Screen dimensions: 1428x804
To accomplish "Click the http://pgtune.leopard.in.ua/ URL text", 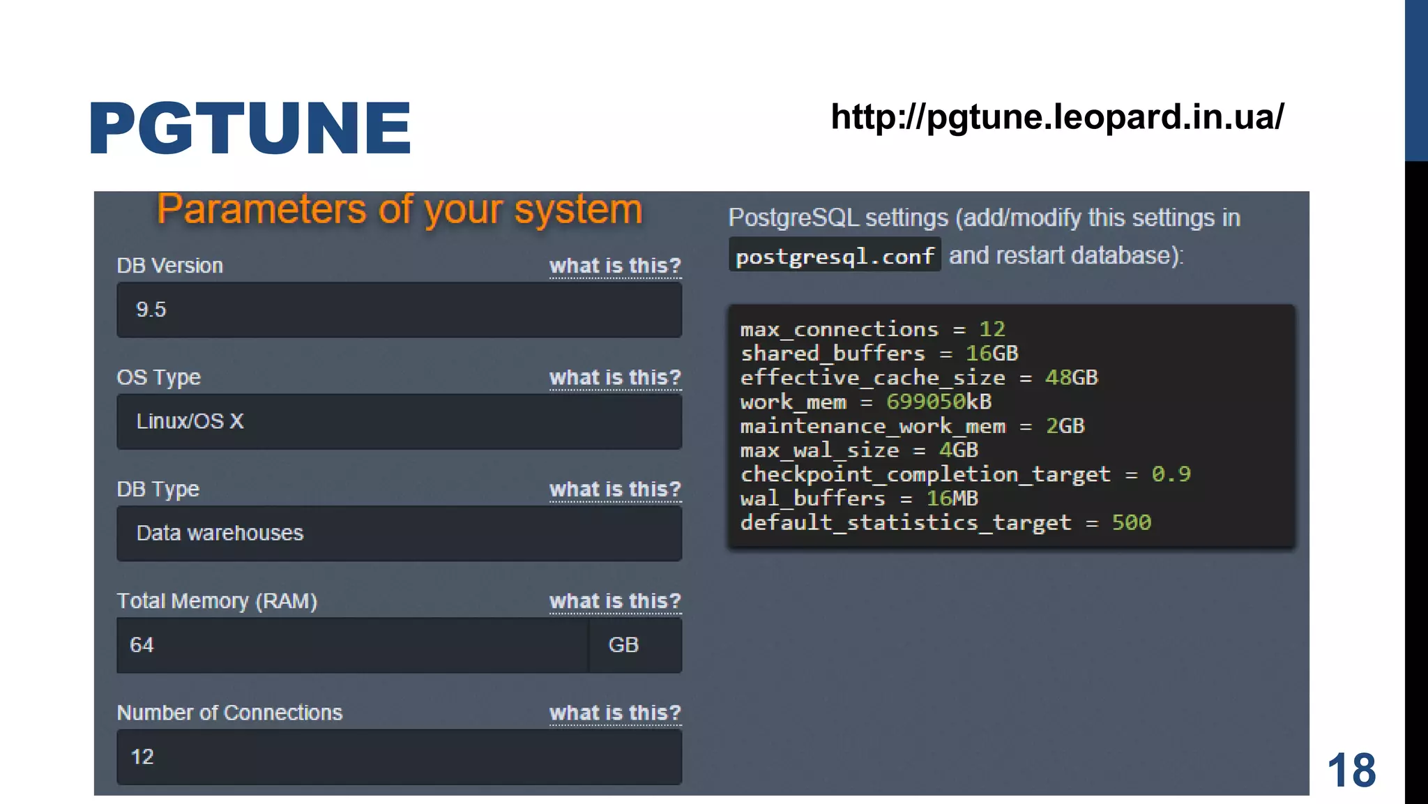I will pyautogui.click(x=1057, y=116).
